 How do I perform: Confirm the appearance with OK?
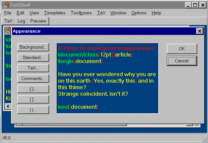(x=182, y=49)
